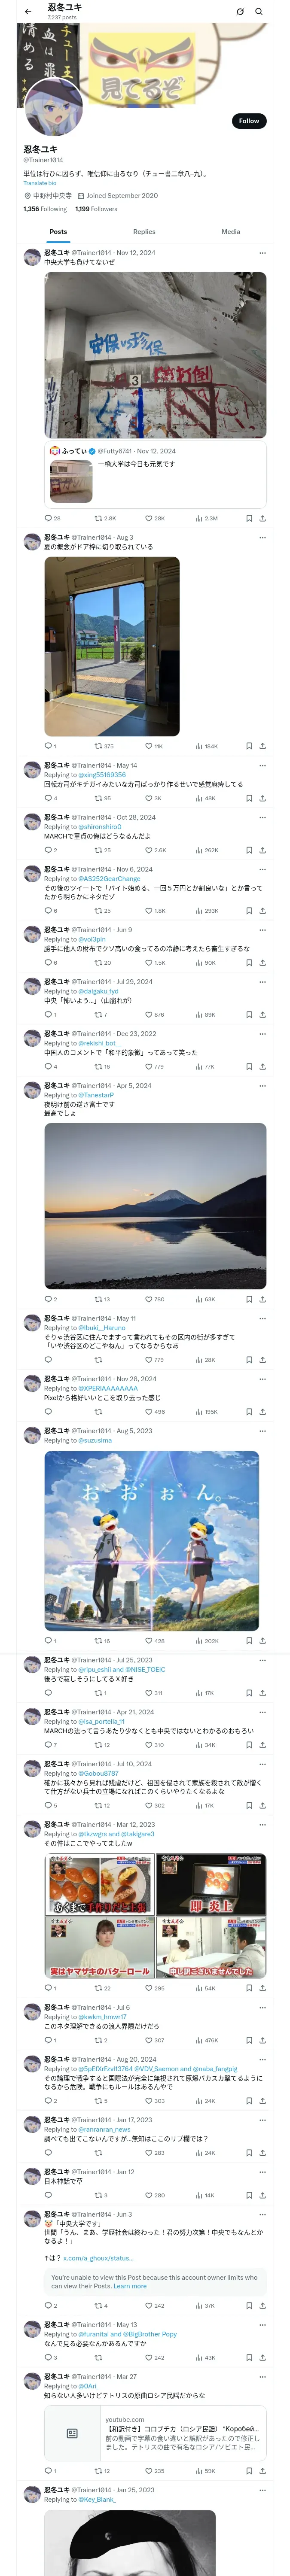Go back using the arrow icon
Screen dimensions: 290x2576
click(27, 12)
